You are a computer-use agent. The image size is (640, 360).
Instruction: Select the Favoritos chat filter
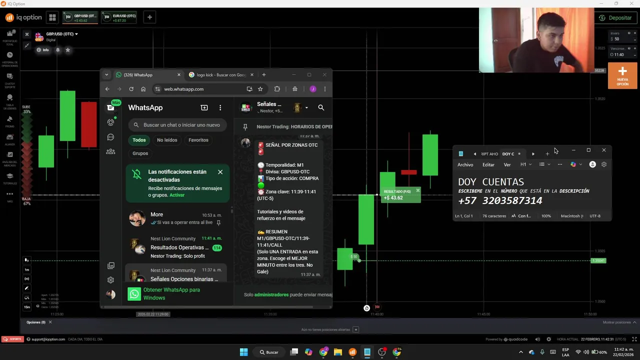(x=198, y=140)
